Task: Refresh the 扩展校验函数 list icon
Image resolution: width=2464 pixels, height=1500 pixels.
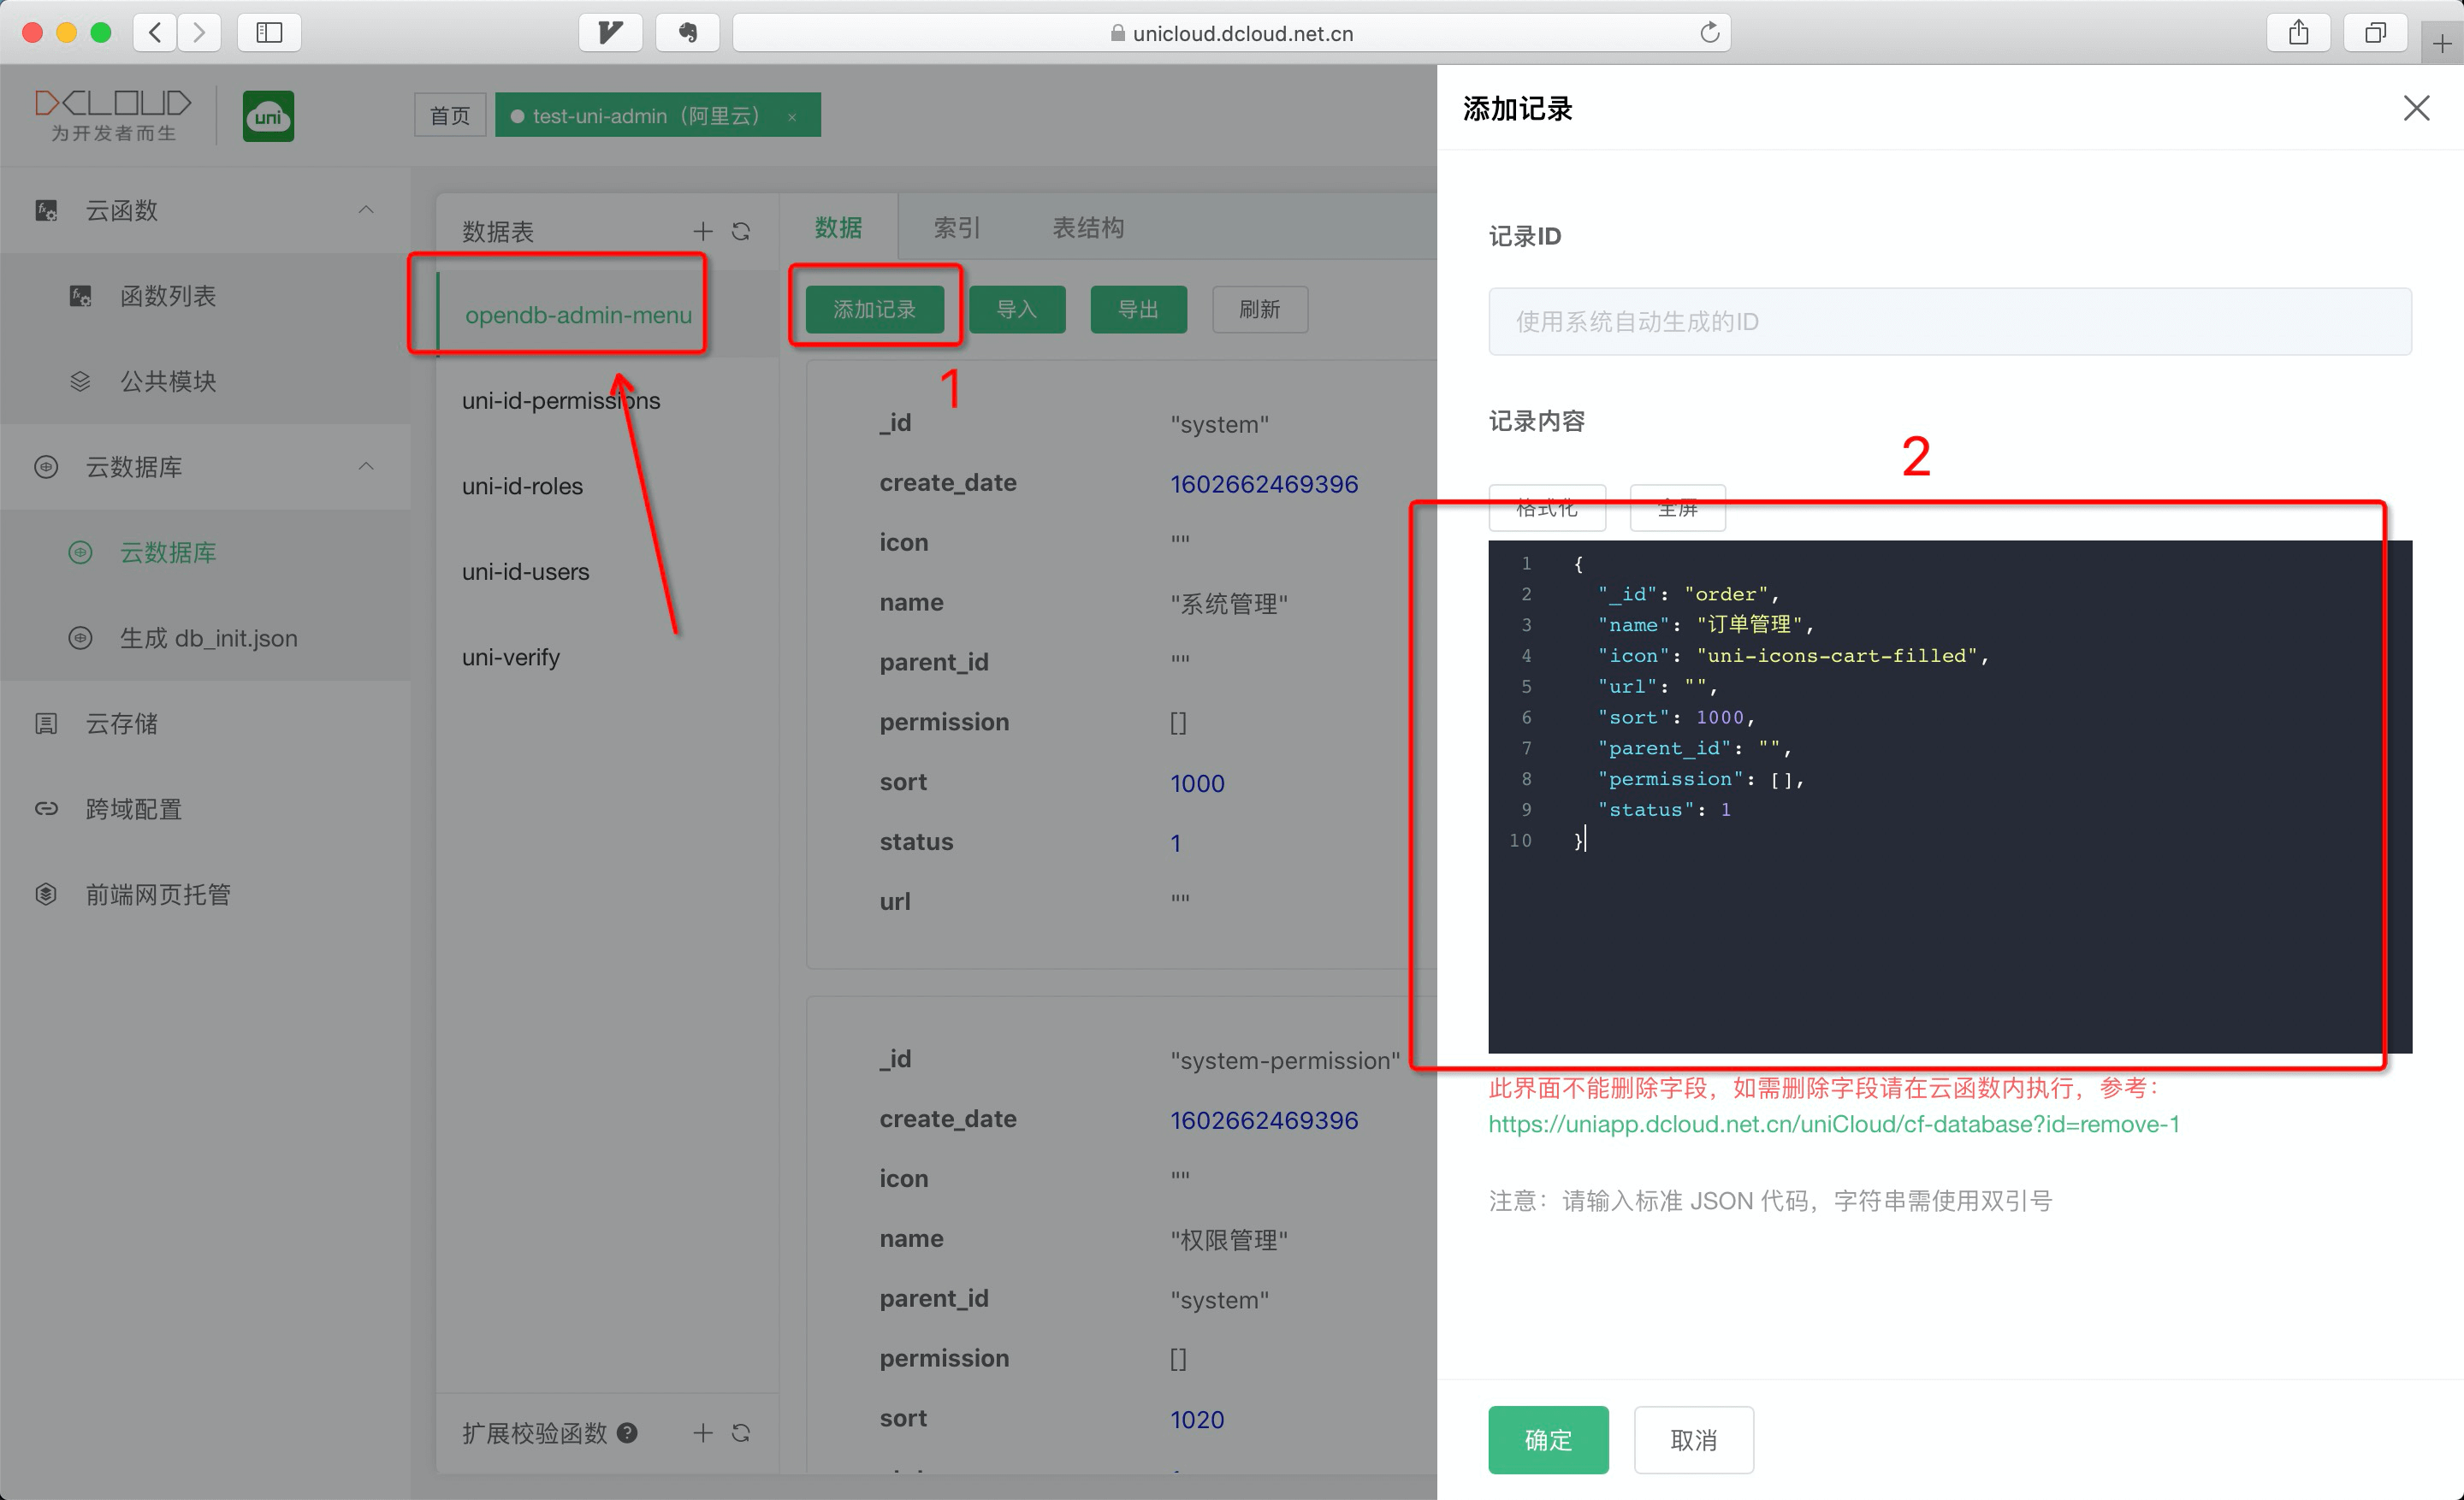Action: (x=741, y=1432)
